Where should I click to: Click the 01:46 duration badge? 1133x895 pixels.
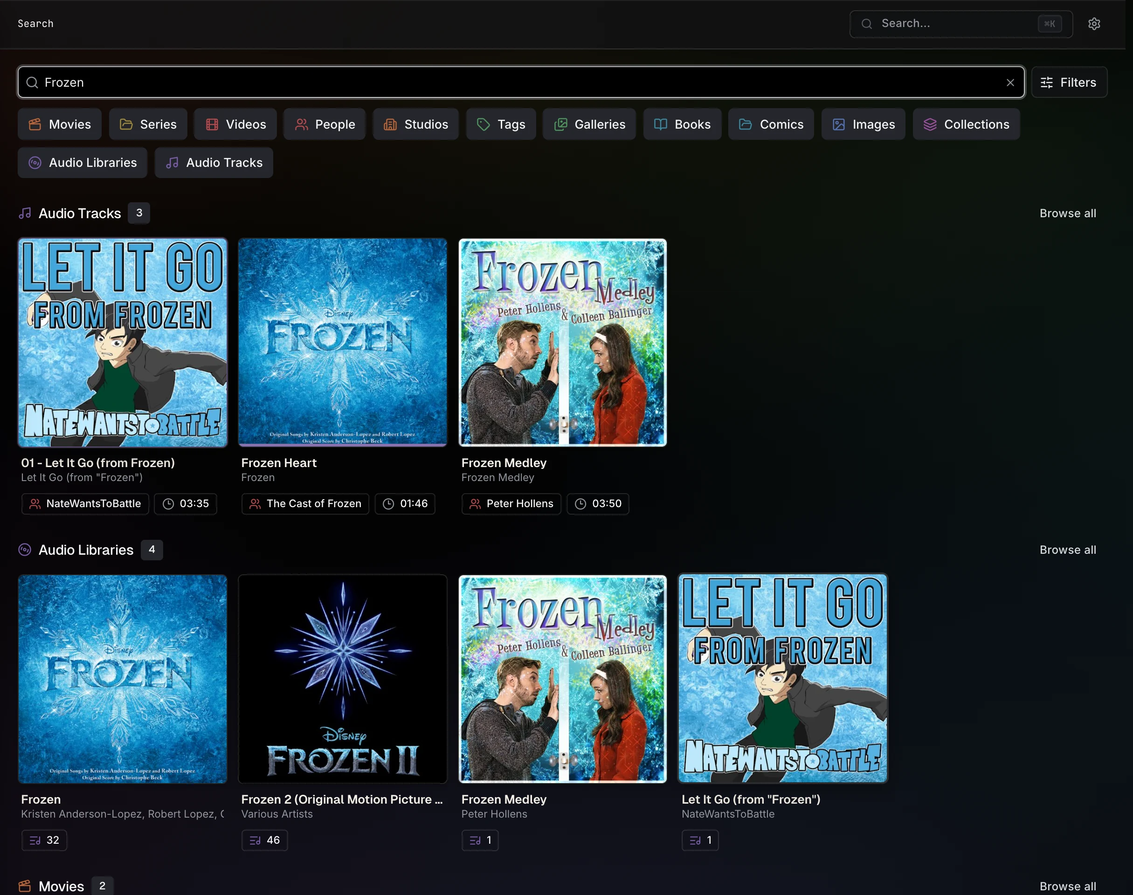tap(405, 503)
